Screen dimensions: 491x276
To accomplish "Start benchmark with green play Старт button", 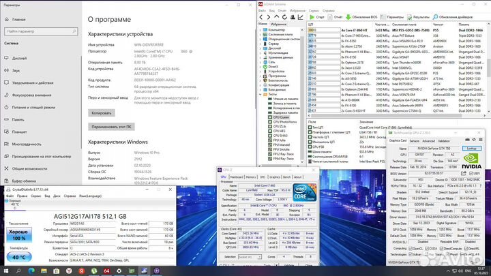I will 317,17.
